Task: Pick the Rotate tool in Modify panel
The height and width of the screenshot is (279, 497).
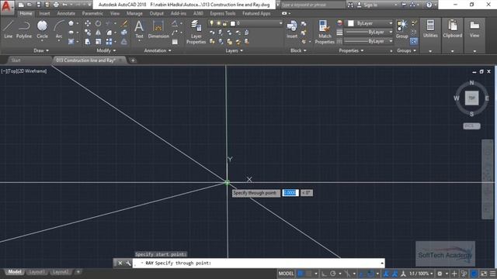Action: (x=99, y=24)
